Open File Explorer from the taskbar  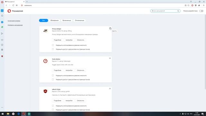[8, 114]
